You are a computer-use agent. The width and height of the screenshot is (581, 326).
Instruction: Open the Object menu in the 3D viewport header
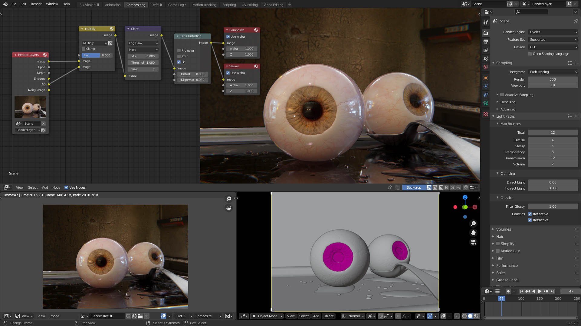click(328, 316)
